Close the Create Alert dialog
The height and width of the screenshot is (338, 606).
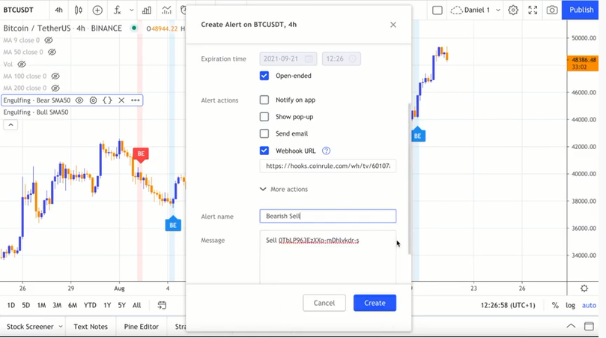pos(393,25)
